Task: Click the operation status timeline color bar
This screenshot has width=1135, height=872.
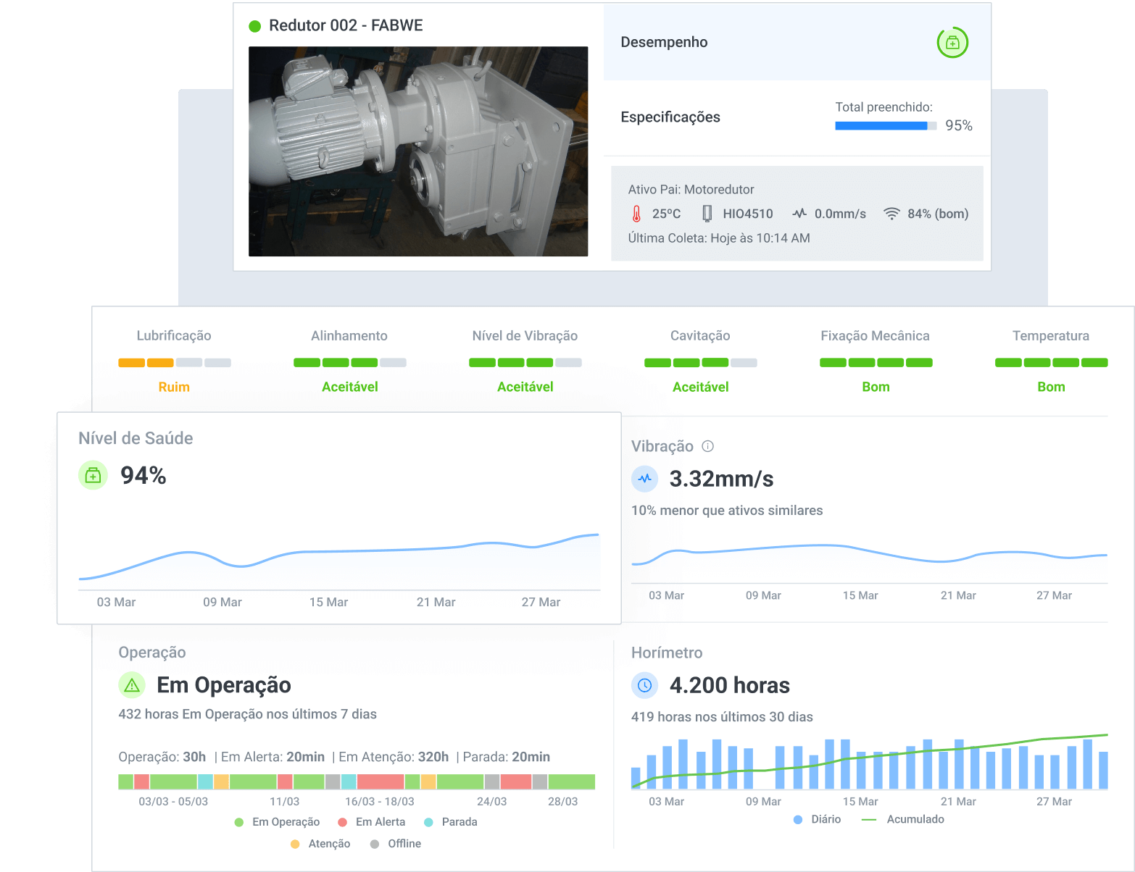Action: click(356, 781)
